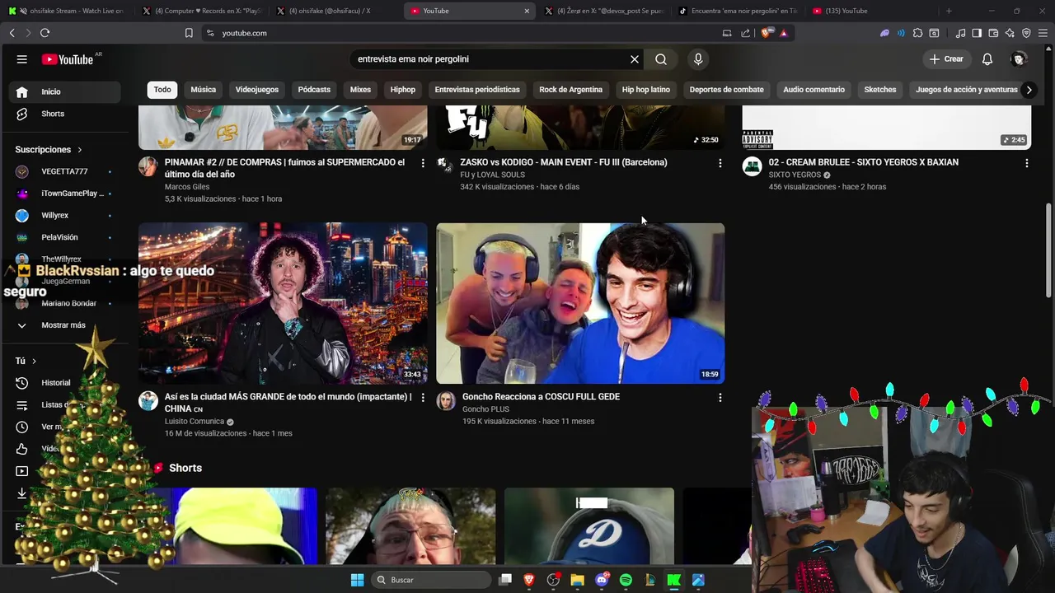Switch to ohsifake Stream browser tab
Screen dimensions: 1055x593
(70, 11)
